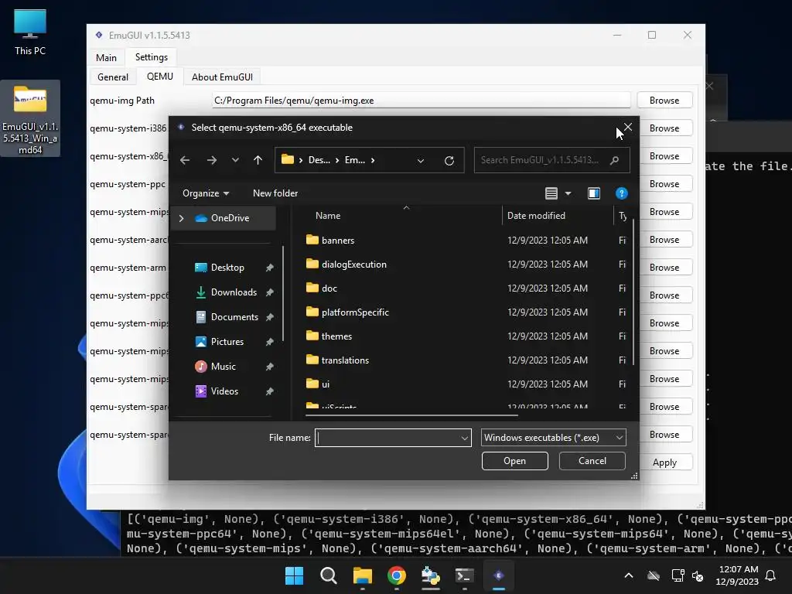The height and width of the screenshot is (594, 792).
Task: Create a New folder
Action: click(275, 193)
